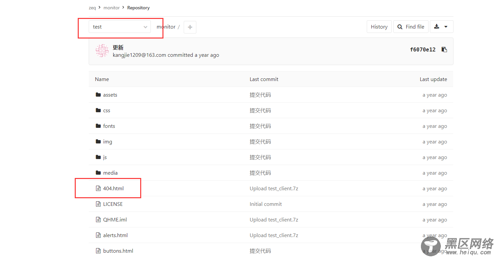Open the img row's 提交代码 commit
The width and height of the screenshot is (498, 258).
point(260,142)
